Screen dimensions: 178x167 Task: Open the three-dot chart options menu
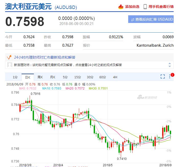[x=170, y=76]
